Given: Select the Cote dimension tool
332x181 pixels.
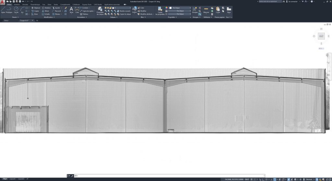Looking at the screenshot, I should [x=77, y=10].
